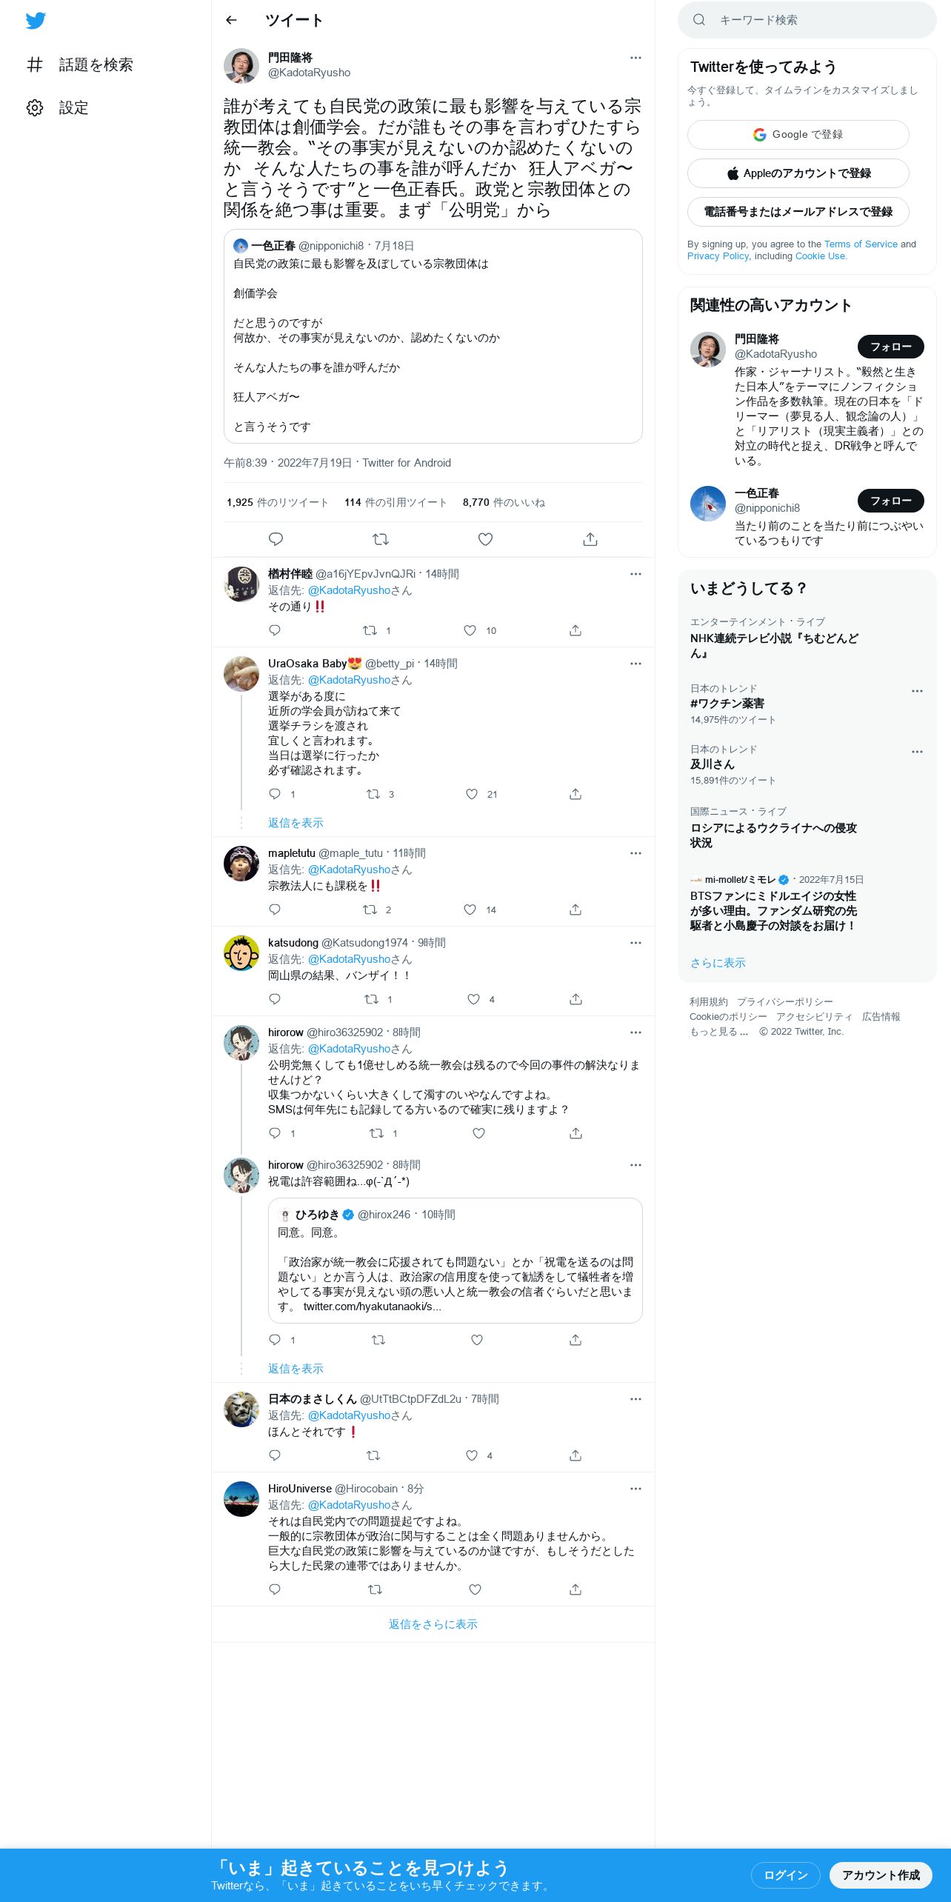
Task: Retweet katsudong's reply about 岡山県
Action: point(371,999)
